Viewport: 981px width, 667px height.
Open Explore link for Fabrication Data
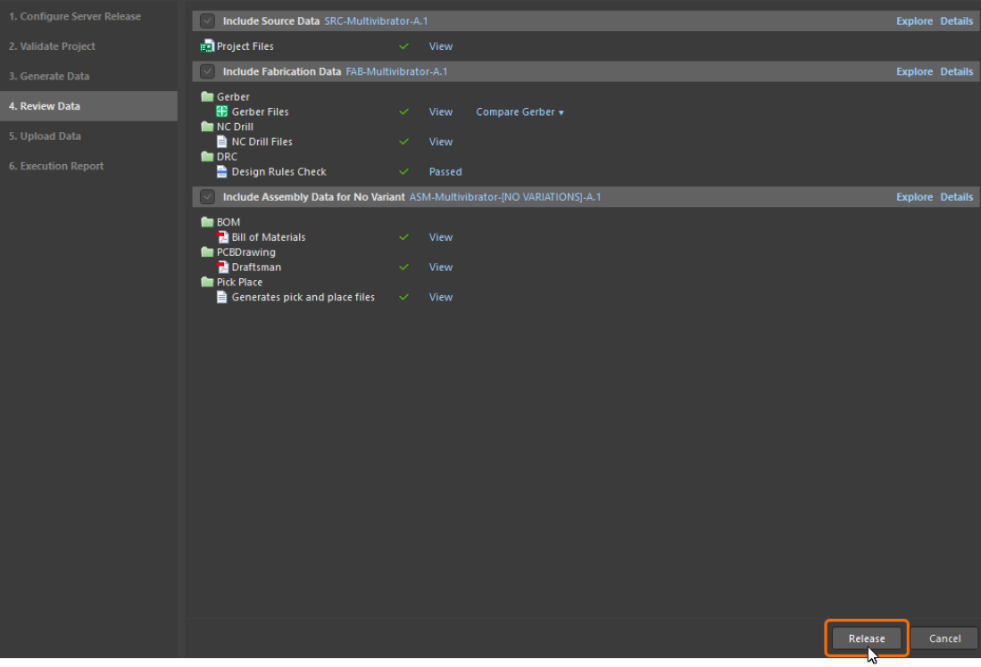(x=914, y=71)
